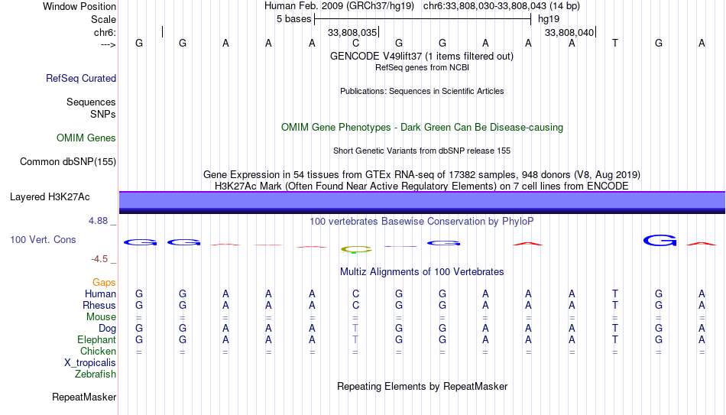Click the SNPs label on the left
Viewport: 726px width, 415px height.
[103, 114]
